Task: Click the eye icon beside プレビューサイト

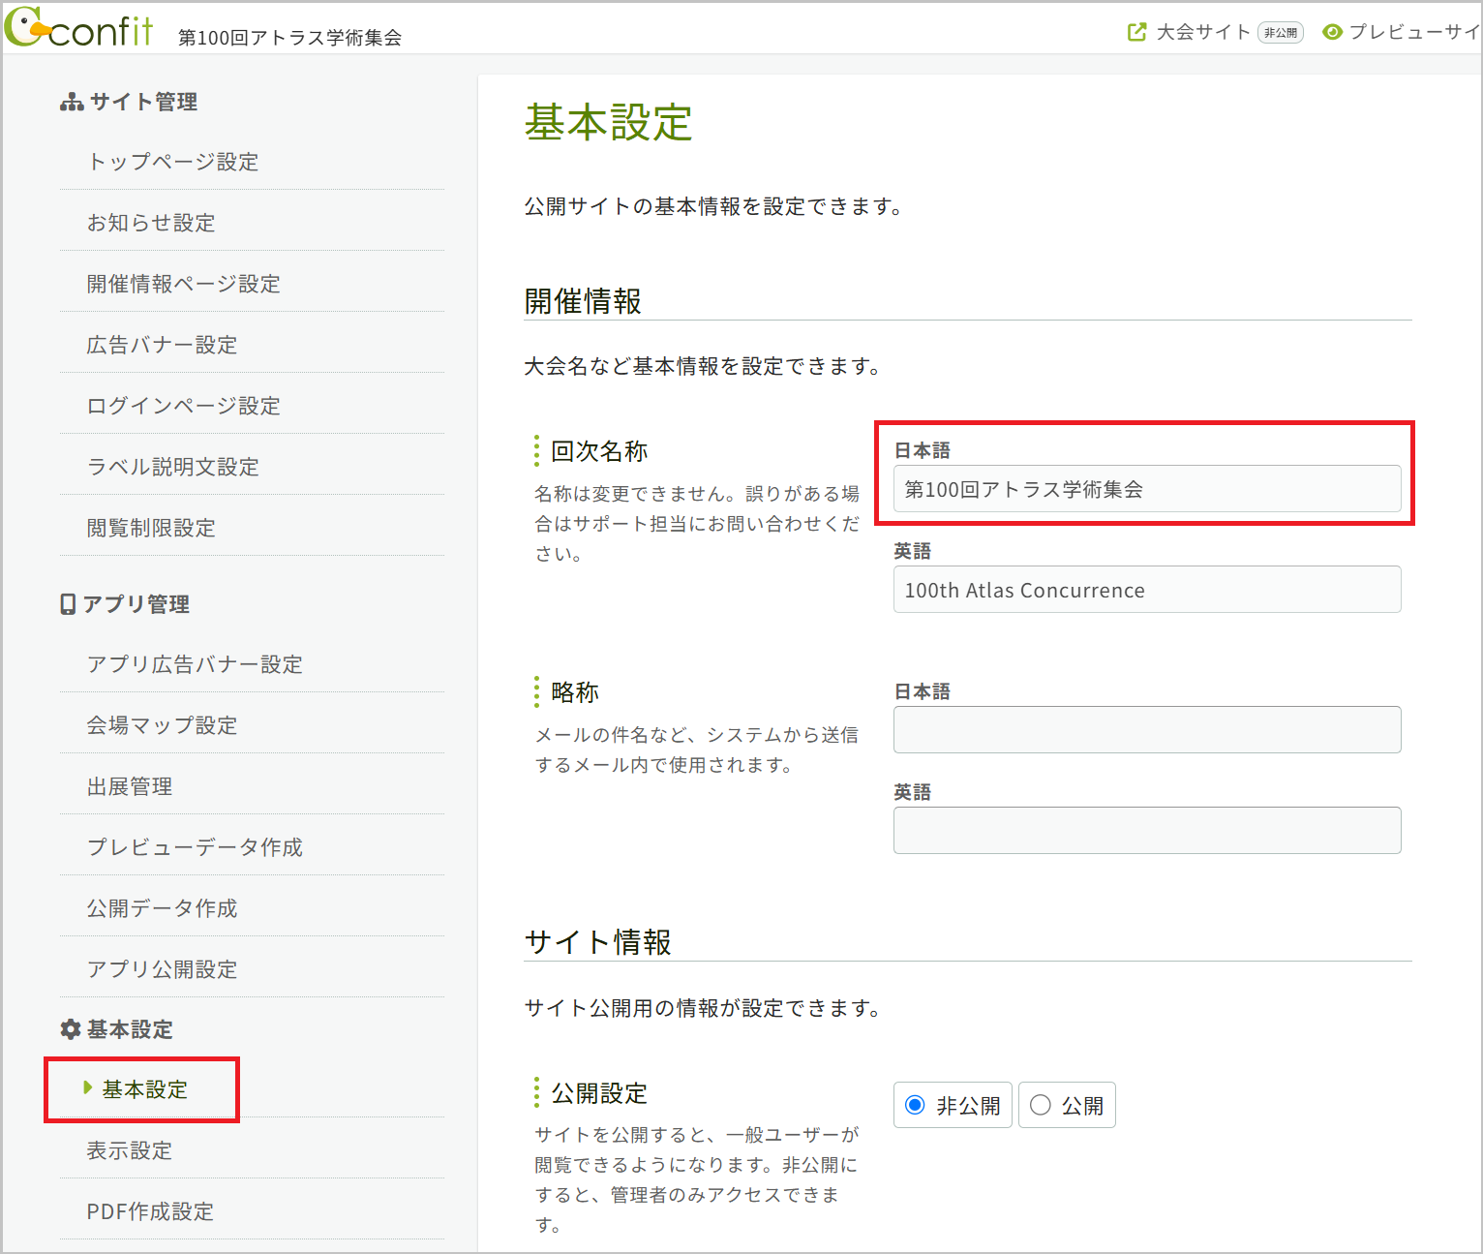Action: click(1332, 32)
